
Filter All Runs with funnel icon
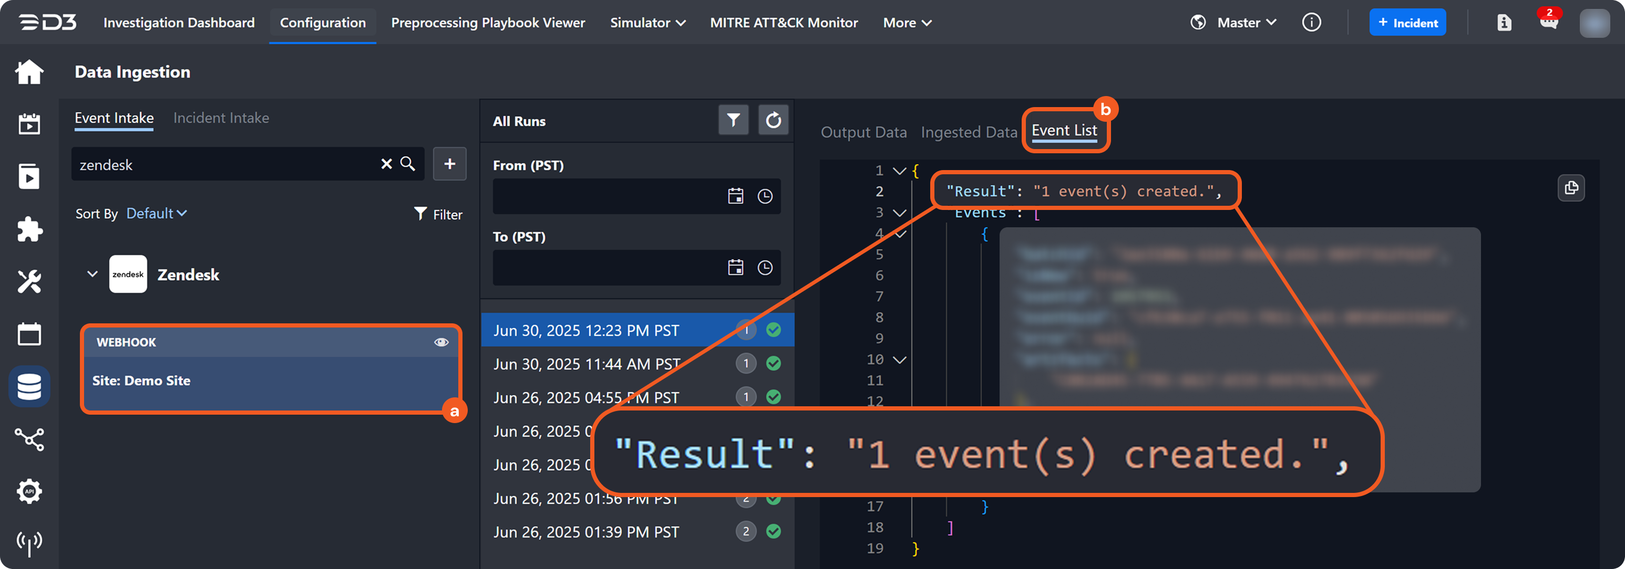click(733, 120)
